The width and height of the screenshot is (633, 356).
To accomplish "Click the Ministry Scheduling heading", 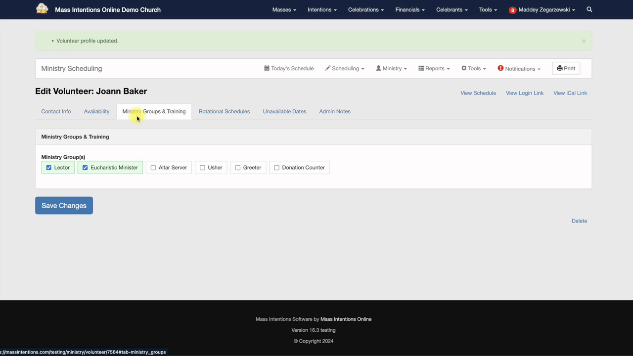I will pyautogui.click(x=72, y=69).
